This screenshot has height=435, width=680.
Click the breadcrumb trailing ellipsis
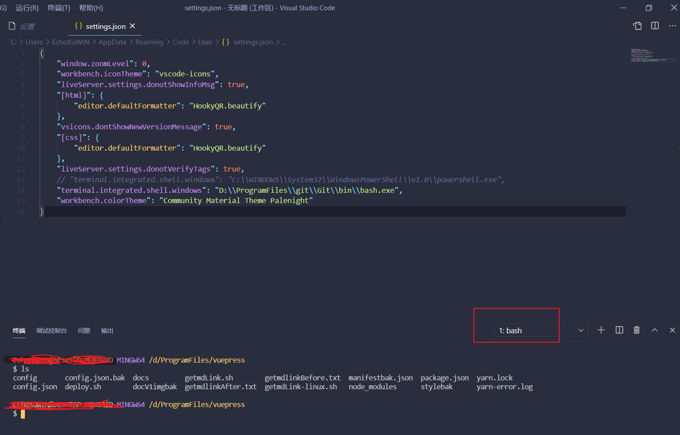pos(284,43)
